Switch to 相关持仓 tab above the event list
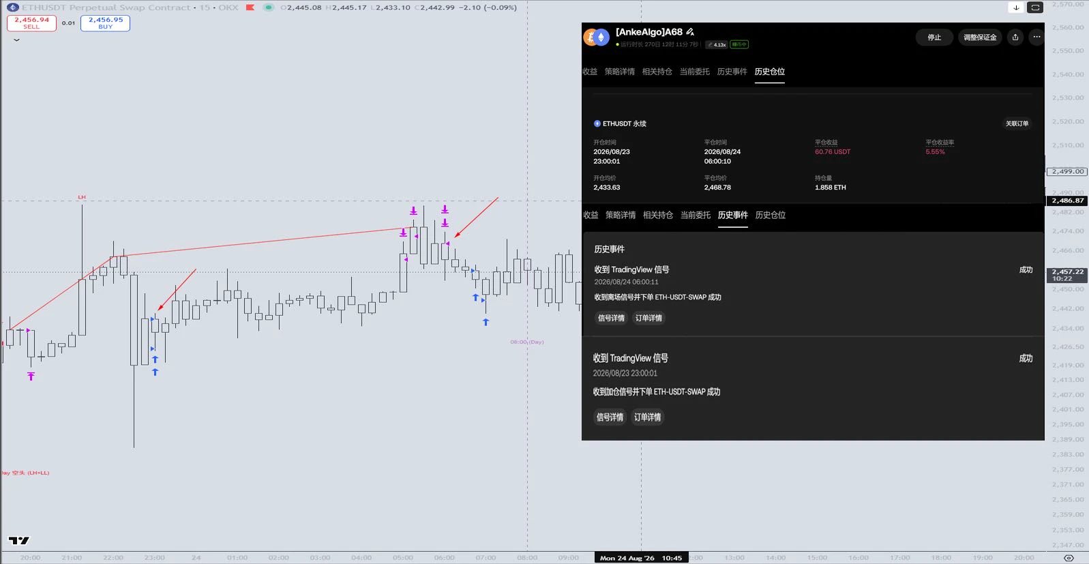 click(x=658, y=216)
